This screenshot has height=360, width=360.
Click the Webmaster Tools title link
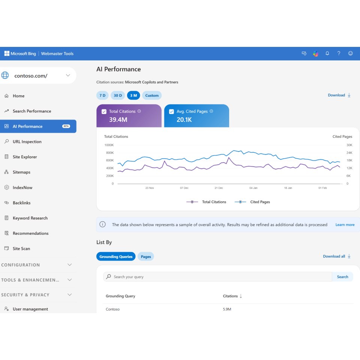click(57, 54)
